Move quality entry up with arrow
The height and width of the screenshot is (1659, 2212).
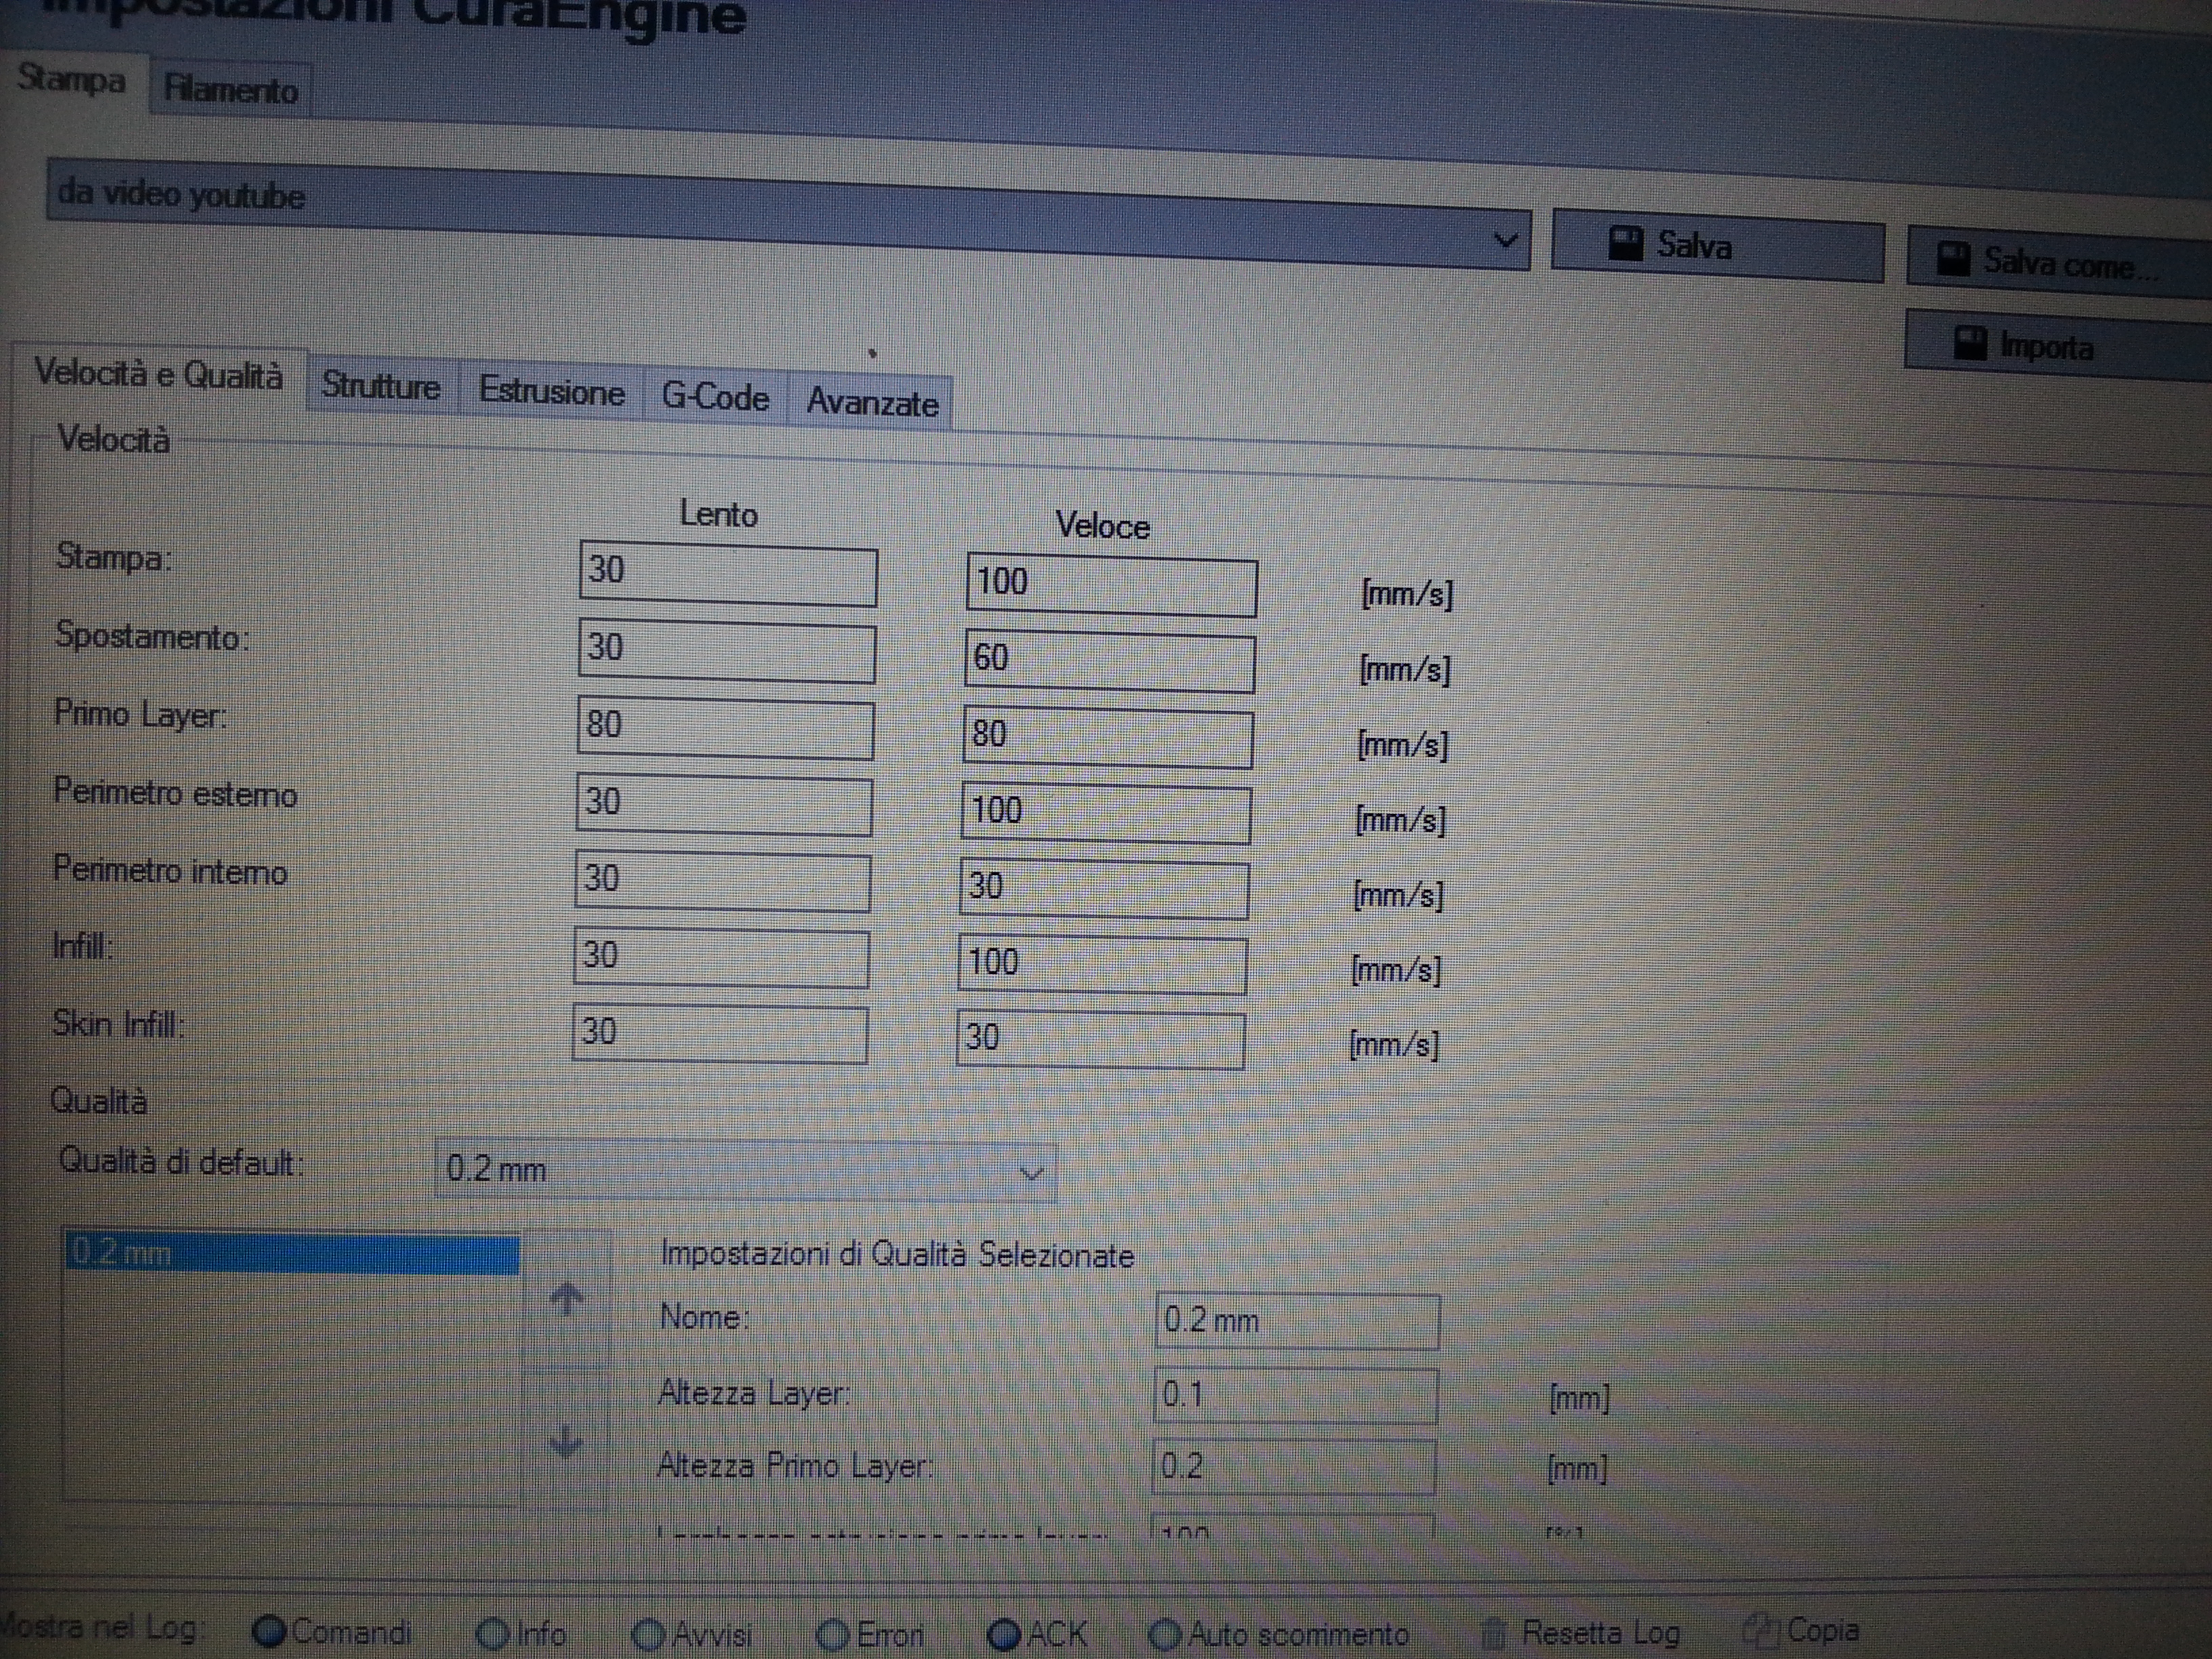[567, 1298]
